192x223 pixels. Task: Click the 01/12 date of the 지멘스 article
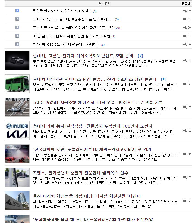[187, 177]
